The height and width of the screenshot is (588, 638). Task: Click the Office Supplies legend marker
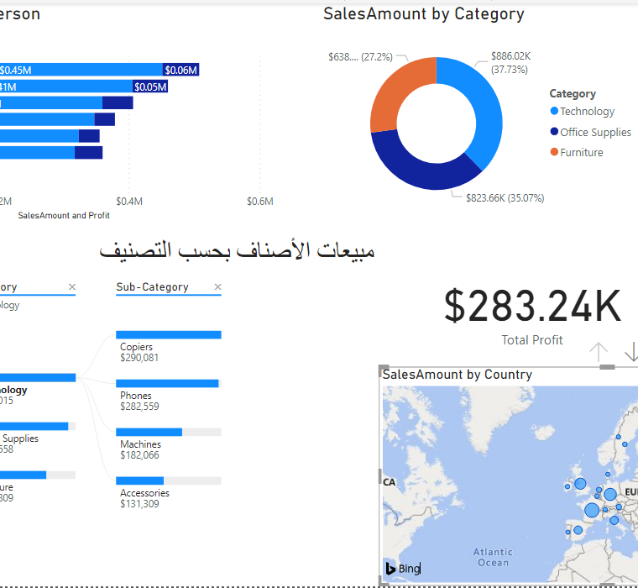[x=554, y=132]
